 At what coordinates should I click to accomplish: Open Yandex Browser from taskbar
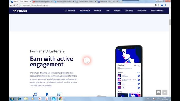(40, 99)
